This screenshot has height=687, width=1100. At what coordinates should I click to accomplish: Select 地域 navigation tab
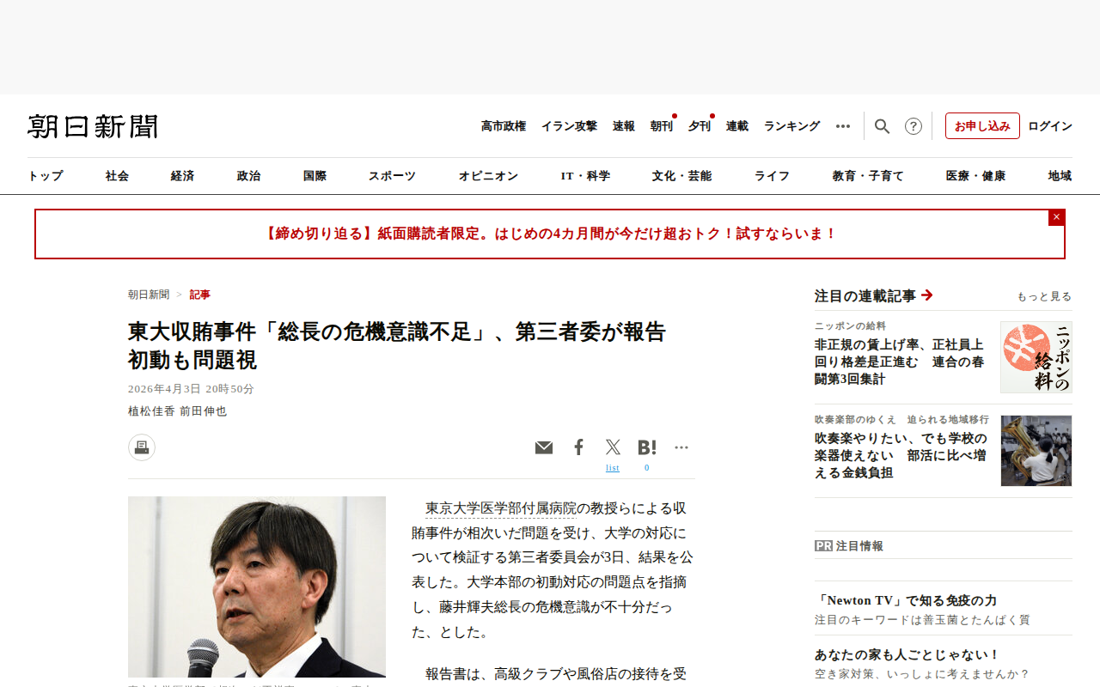[x=1060, y=176]
